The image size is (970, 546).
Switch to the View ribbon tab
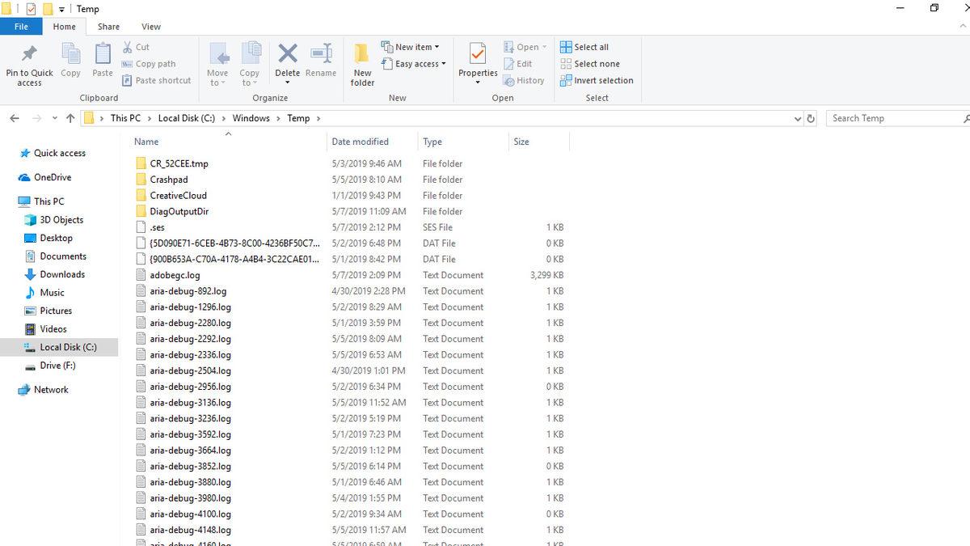click(151, 27)
